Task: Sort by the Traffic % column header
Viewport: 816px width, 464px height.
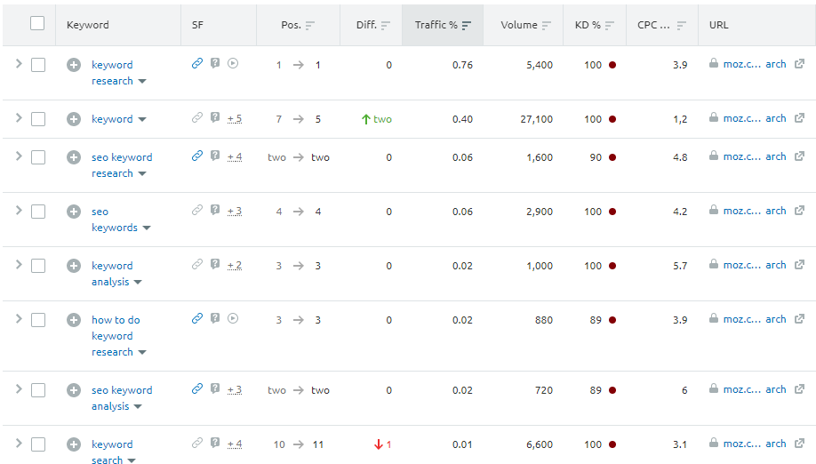Action: (443, 25)
